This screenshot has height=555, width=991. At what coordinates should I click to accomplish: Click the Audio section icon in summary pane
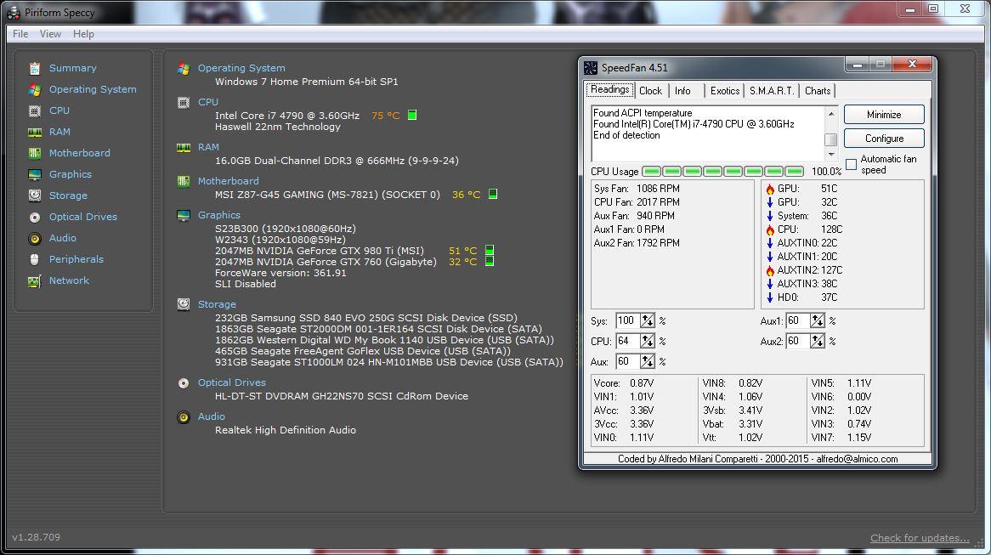(x=184, y=417)
